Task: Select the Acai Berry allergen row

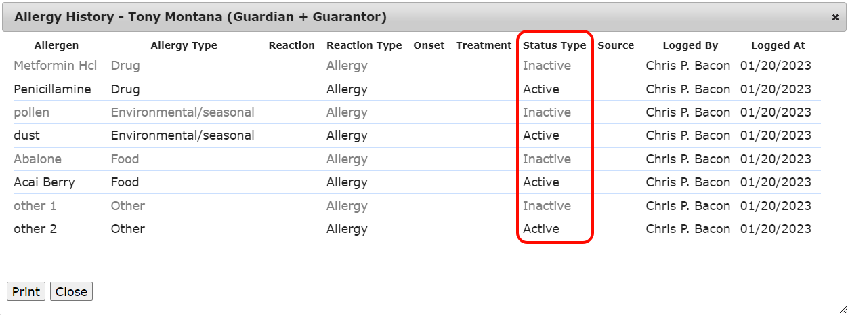Action: coord(44,182)
